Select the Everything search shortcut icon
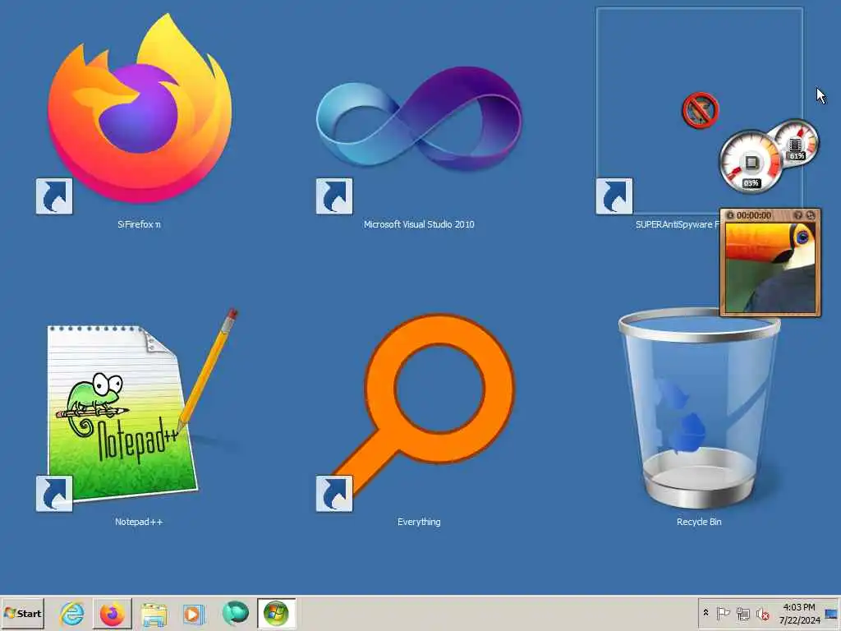Viewport: 841px width, 631px height. pyautogui.click(x=418, y=411)
